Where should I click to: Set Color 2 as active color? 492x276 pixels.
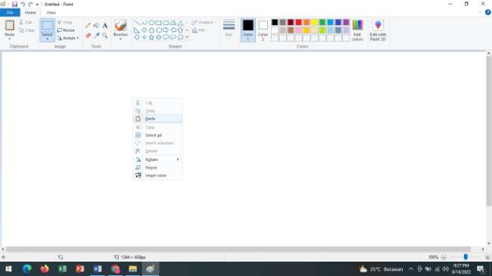[263, 30]
